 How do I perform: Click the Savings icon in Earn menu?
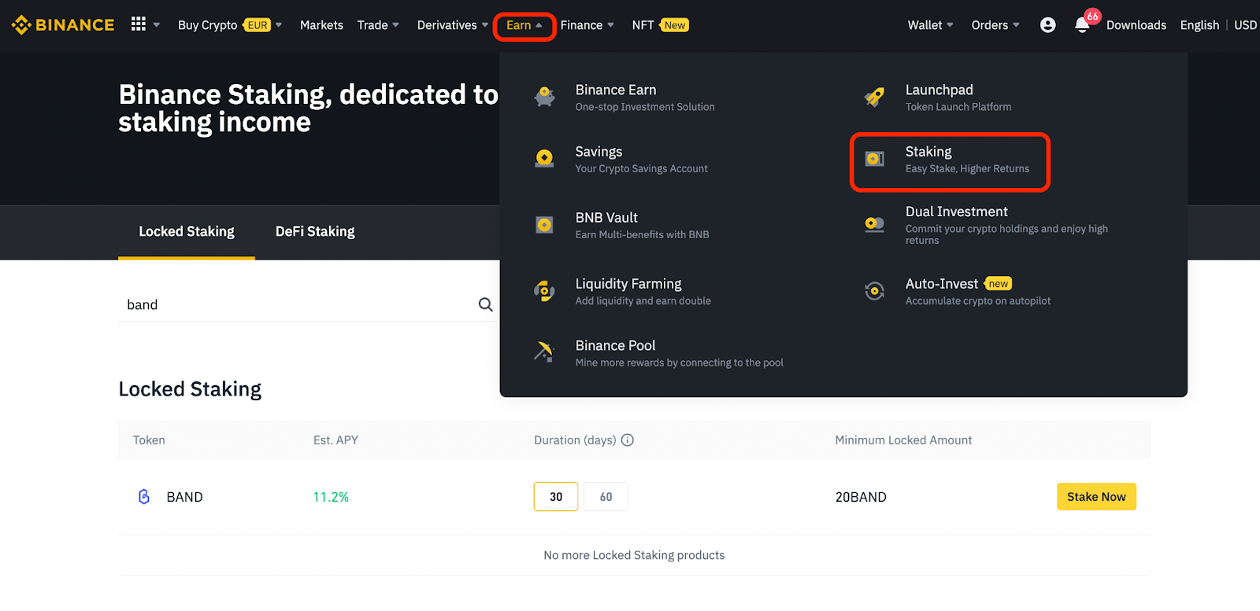pos(544,159)
